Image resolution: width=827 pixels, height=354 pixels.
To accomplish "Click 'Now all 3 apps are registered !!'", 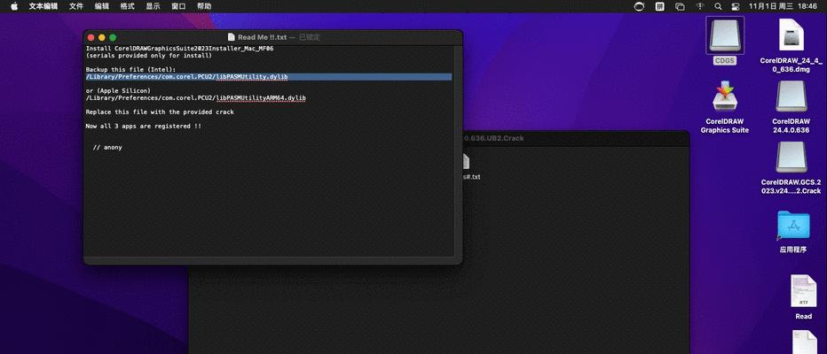I will point(144,127).
